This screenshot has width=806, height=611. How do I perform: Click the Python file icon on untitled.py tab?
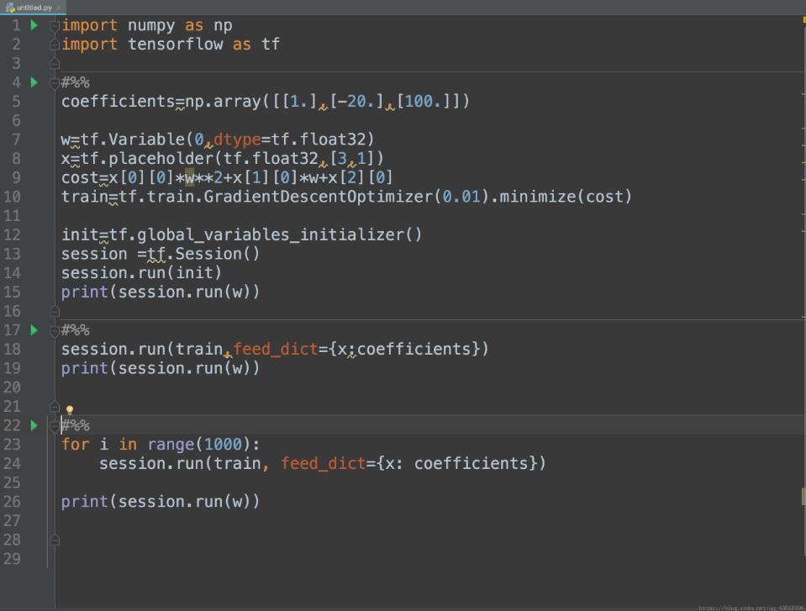pyautogui.click(x=10, y=8)
